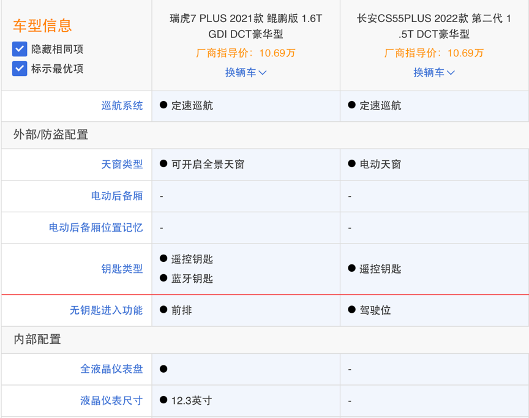Open 换辆车 dropdown for 长安CS55PLUS
Viewport: 529px width, 418px height.
pyautogui.click(x=433, y=72)
